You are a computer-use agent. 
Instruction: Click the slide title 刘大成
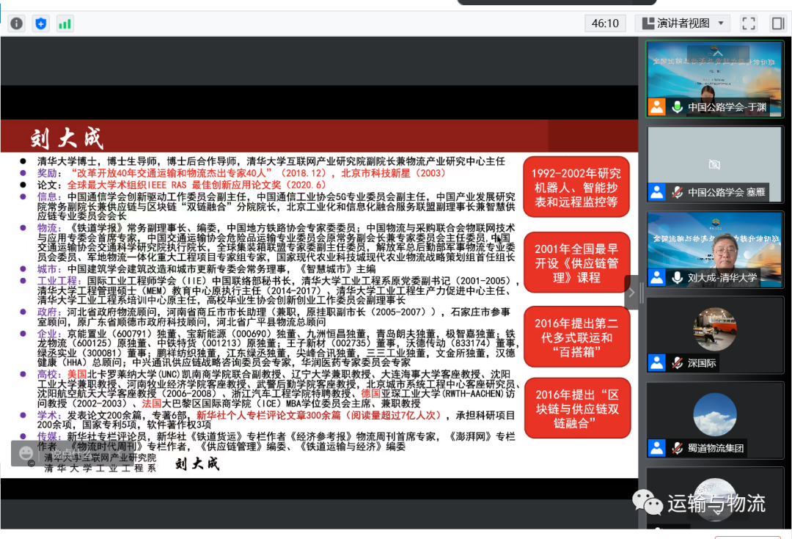tap(67, 138)
